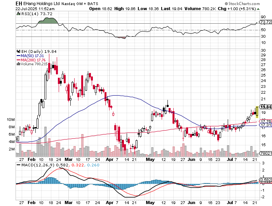
Task: Click the 73.72 RSI value tag on axis
Action: pyautogui.click(x=265, y=22)
